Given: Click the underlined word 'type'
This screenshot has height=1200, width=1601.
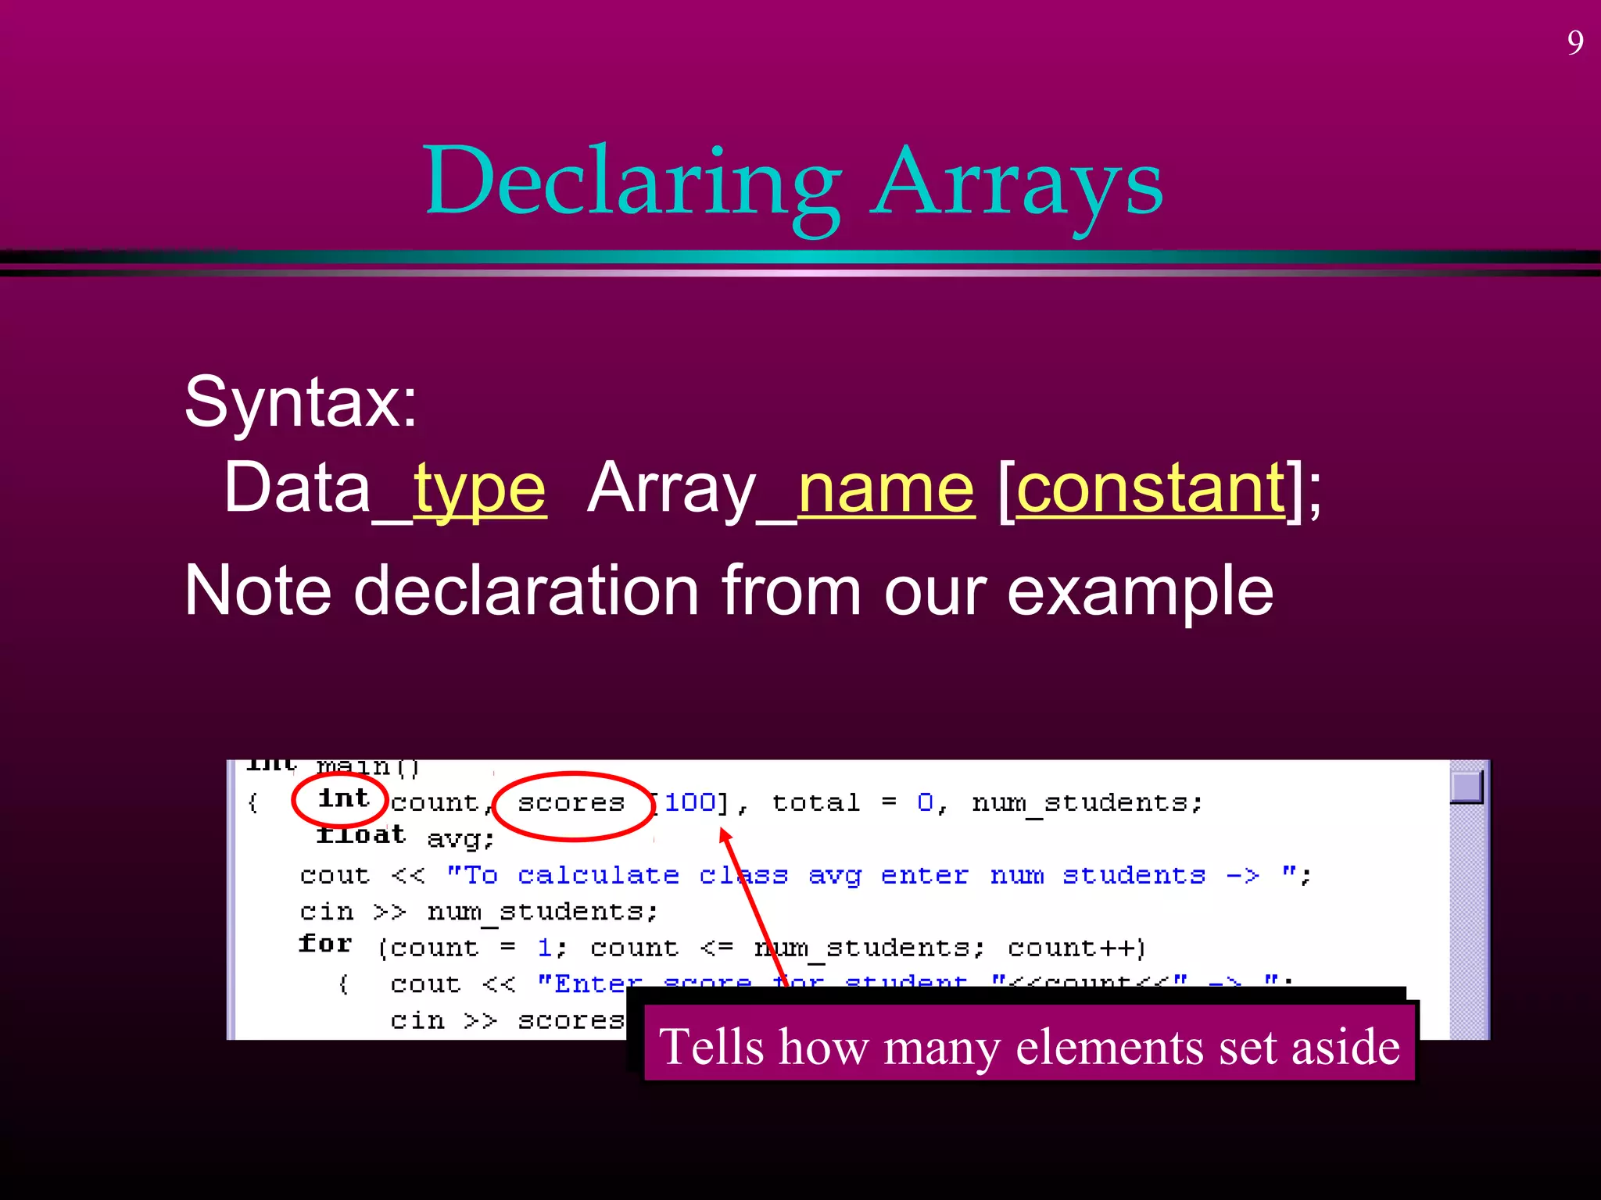Looking at the screenshot, I should pyautogui.click(x=479, y=488).
